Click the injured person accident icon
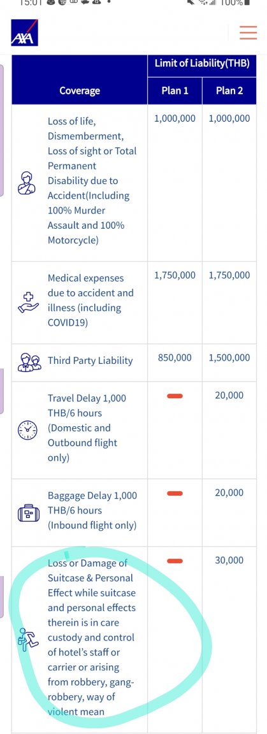Viewport: 267px width, 734px height. coord(27,183)
